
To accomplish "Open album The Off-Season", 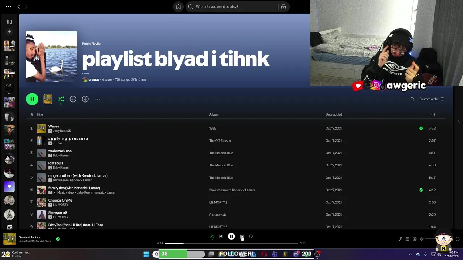I will (220, 141).
